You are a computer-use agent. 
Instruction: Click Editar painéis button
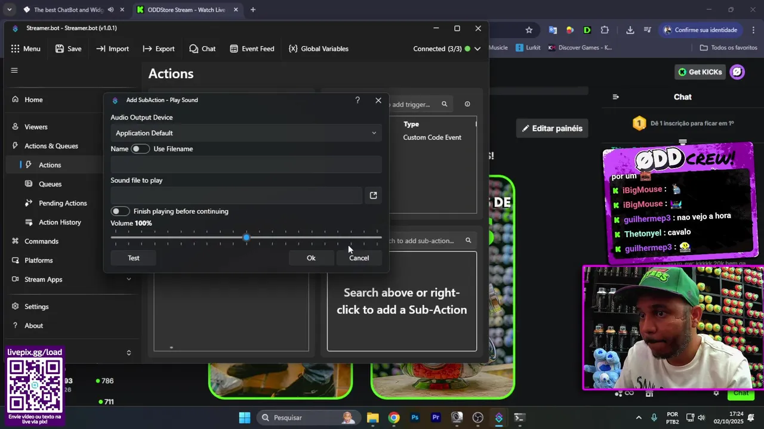tap(552, 128)
